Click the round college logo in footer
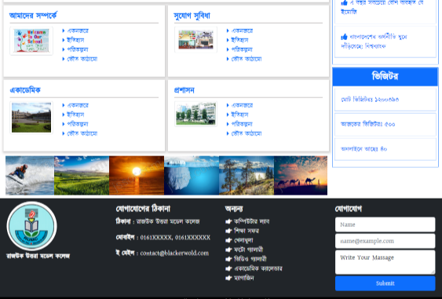Image resolution: width=442 pixels, height=299 pixels. pos(31,226)
